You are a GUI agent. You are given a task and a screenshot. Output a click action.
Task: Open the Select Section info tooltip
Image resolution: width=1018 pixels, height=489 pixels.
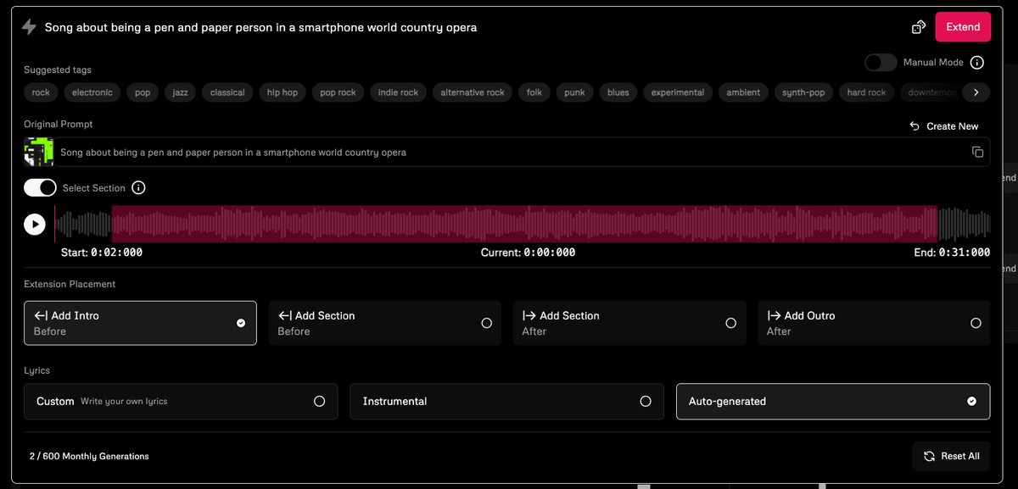(x=138, y=187)
